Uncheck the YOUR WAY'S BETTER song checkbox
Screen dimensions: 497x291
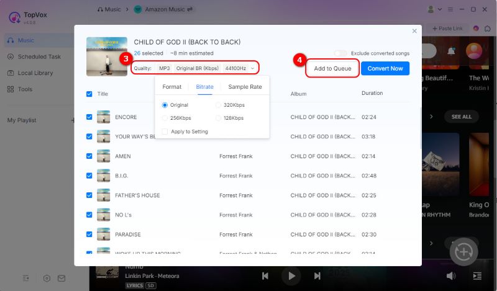point(89,137)
